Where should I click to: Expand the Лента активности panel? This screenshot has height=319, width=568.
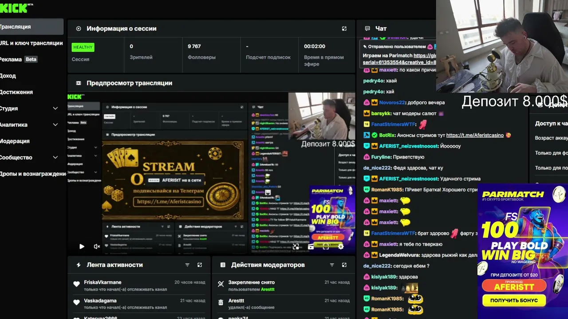(200, 265)
